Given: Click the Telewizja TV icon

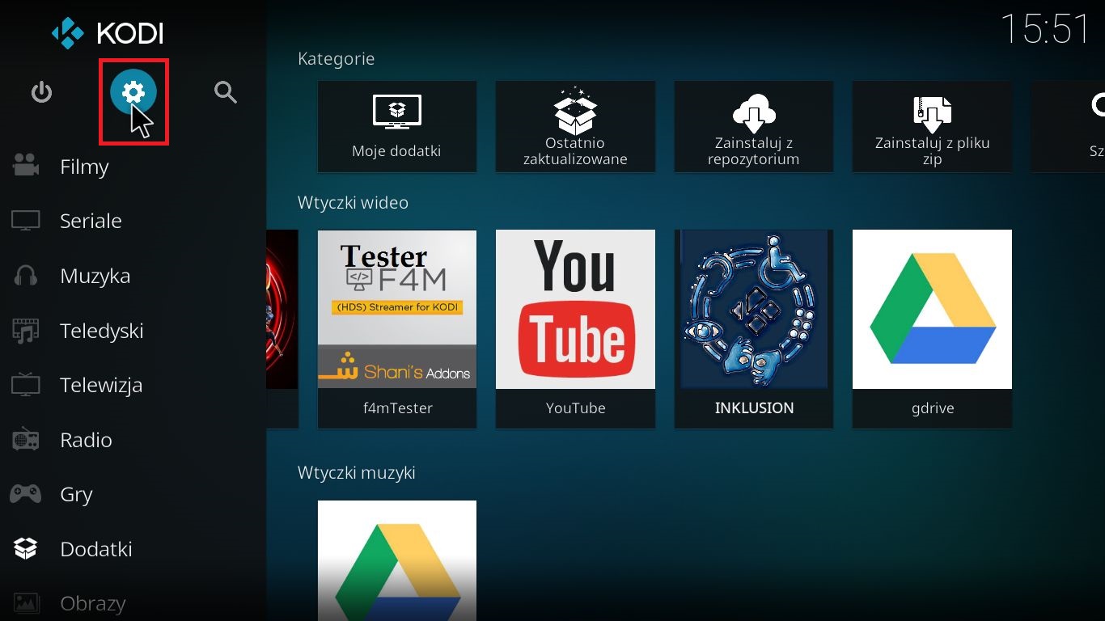Looking at the screenshot, I should 26,385.
